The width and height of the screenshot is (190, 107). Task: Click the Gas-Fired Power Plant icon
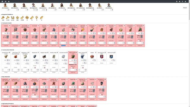point(102,57)
